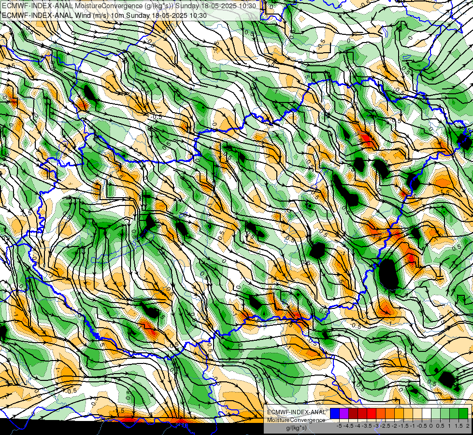Click the 1.5 legend scale value
Image resolution: width=473 pixels, height=435 pixels.
[459, 426]
